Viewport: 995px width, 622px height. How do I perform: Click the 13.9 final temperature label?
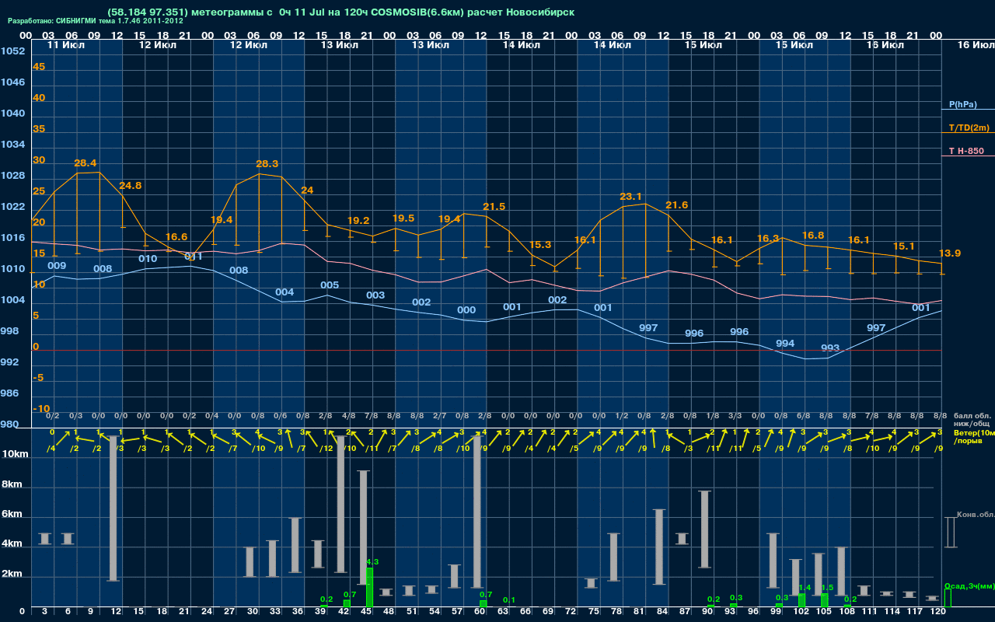(x=950, y=253)
